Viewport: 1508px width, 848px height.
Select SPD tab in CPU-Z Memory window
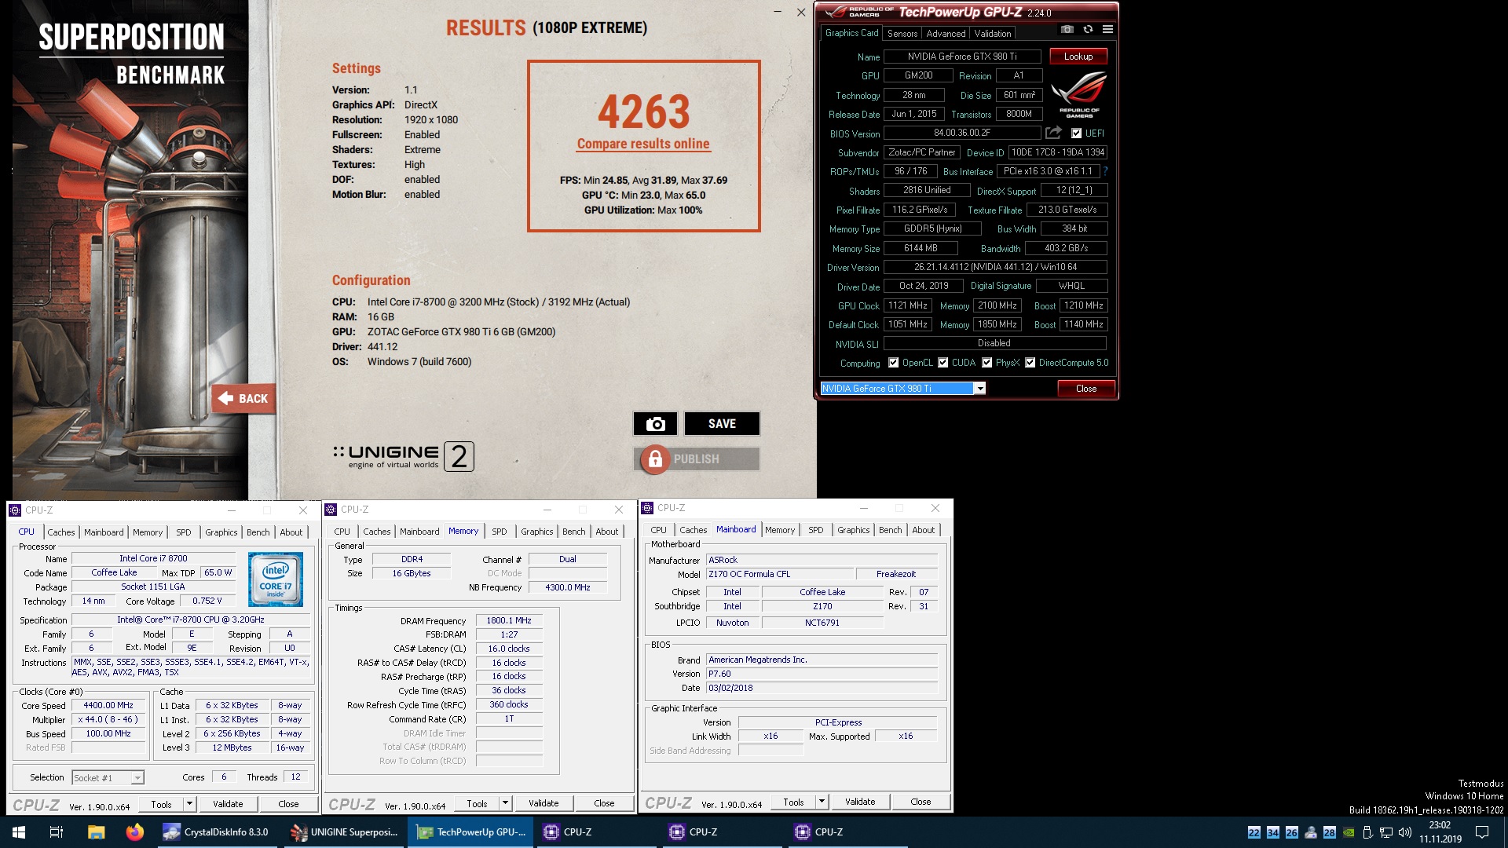pyautogui.click(x=500, y=532)
